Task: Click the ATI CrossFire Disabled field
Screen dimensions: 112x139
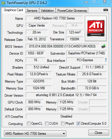Action: click(x=66, y=116)
